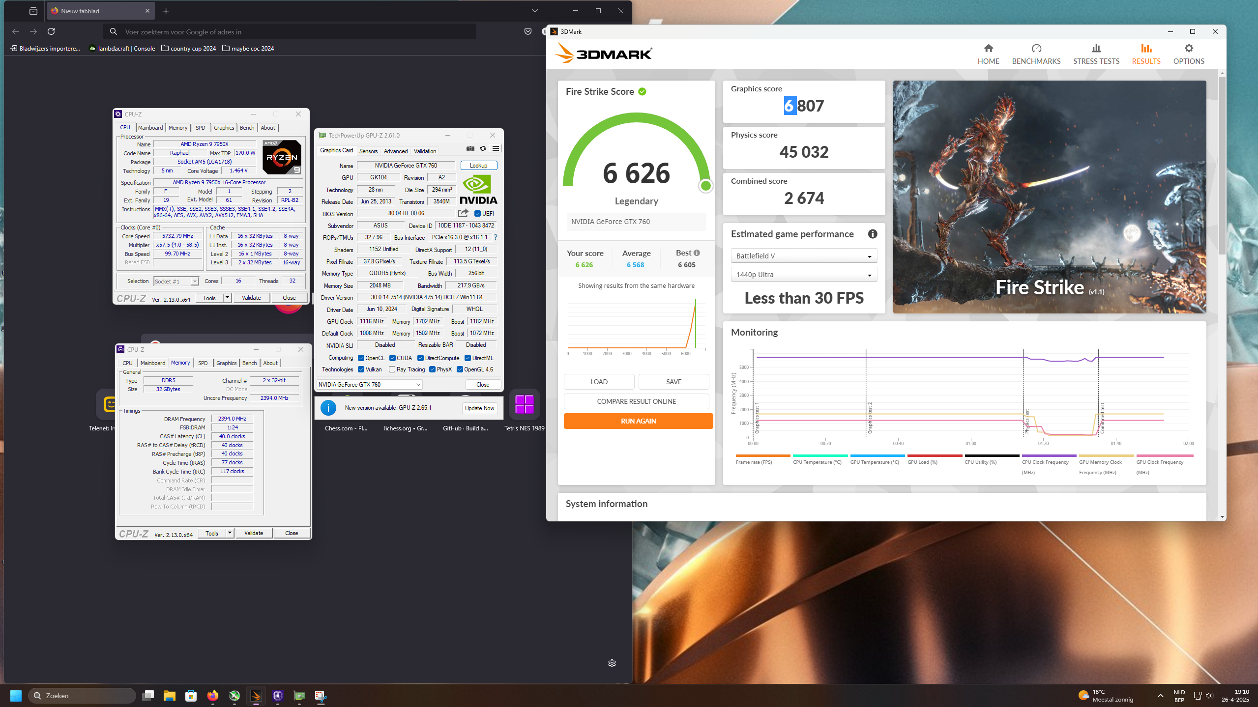
Task: Click the Firefox address search bar
Action: tap(290, 31)
